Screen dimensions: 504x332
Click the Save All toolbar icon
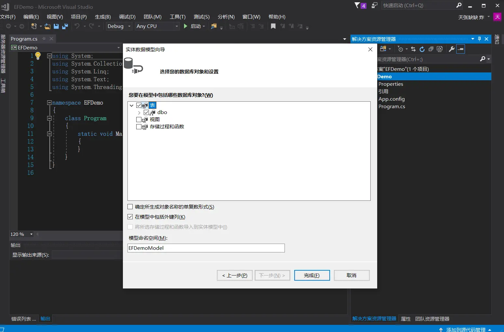[65, 26]
